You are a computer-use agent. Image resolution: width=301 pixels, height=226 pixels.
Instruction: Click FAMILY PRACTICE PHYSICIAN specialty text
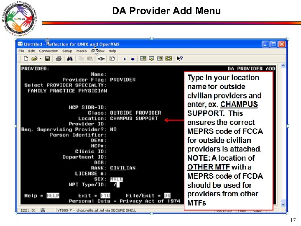67,91
